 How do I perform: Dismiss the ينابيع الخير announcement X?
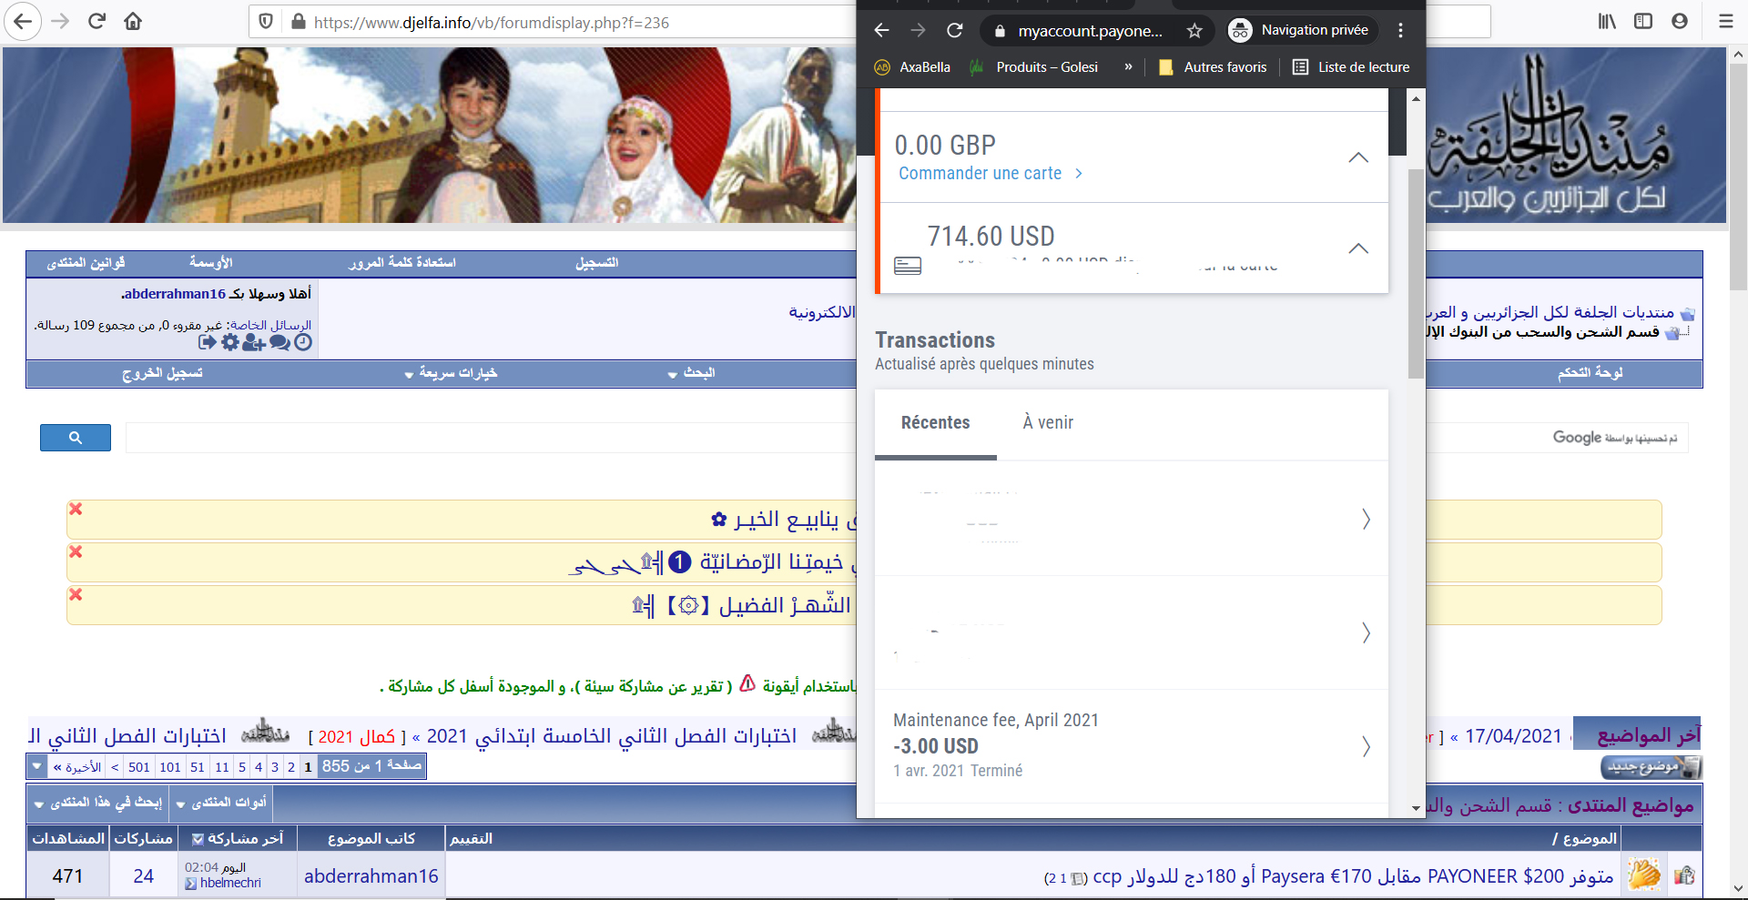pos(76,509)
